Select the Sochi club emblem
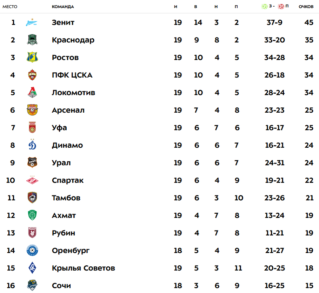319x293 pixels. click(x=32, y=285)
